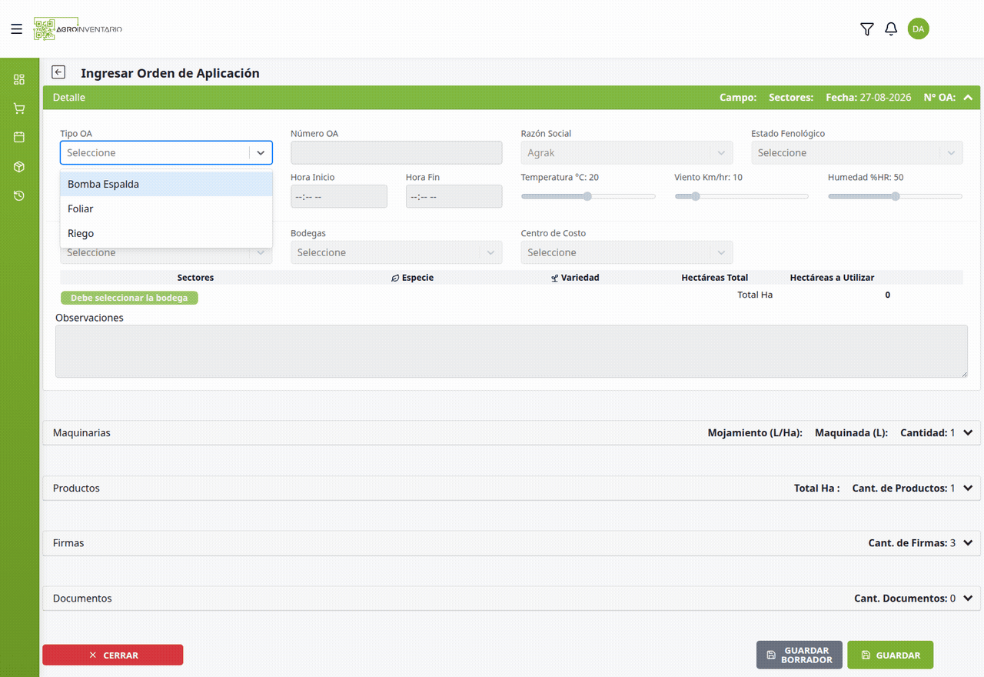Toggle the Tipo OA dropdown arrow
984x677 pixels.
tap(261, 153)
